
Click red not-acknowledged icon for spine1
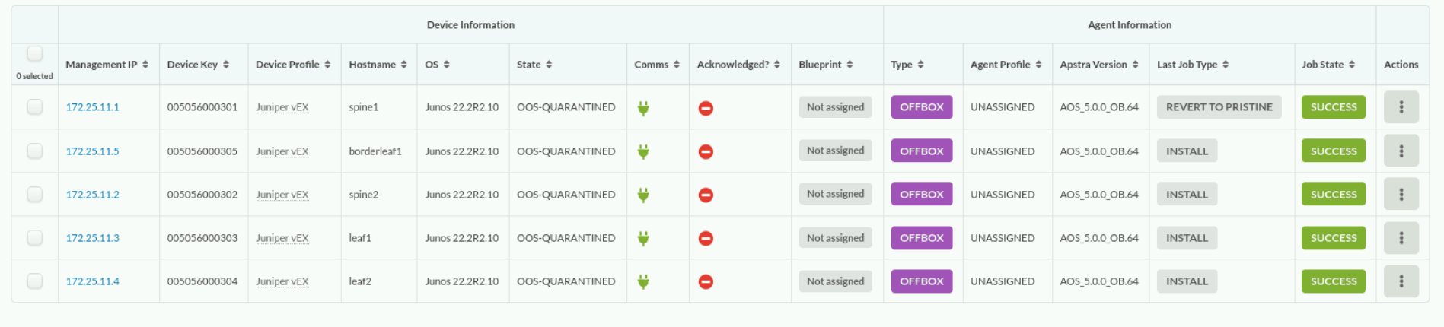[x=706, y=108]
